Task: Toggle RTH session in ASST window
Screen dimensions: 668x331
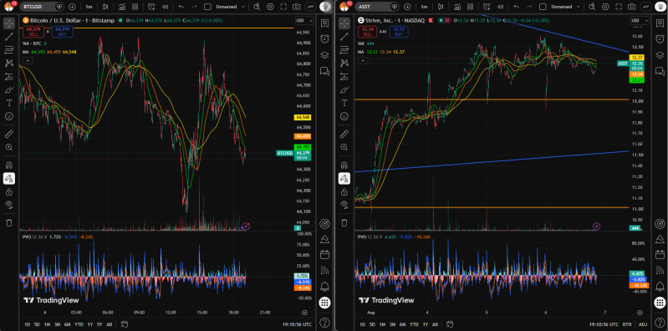Action: [x=627, y=324]
